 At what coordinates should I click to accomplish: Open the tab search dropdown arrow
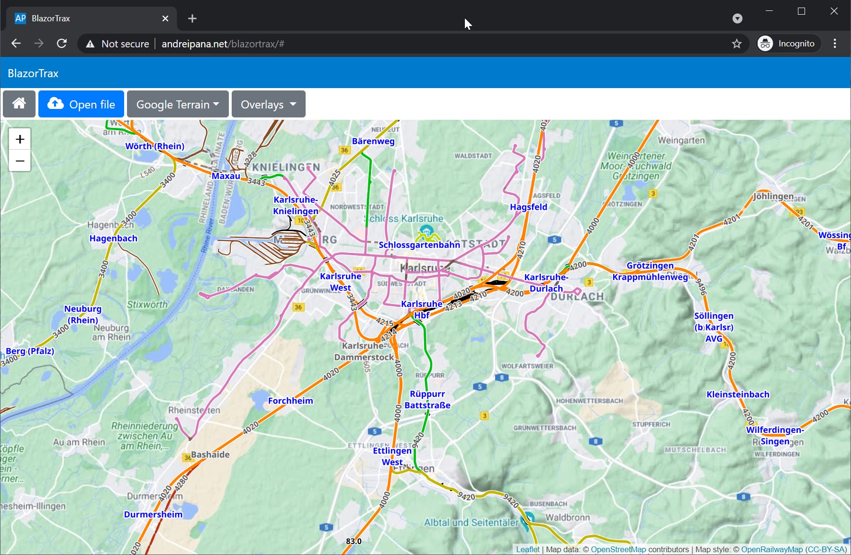737,18
